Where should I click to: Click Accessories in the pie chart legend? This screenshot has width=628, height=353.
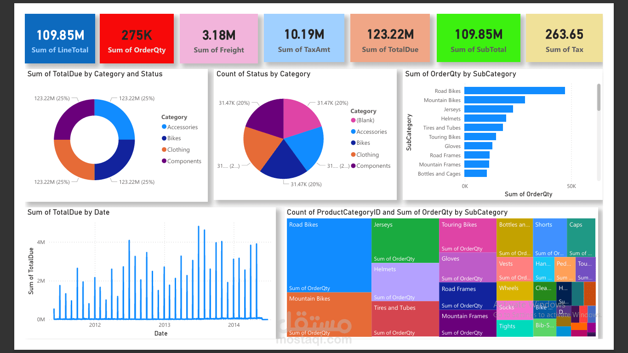pyautogui.click(x=369, y=132)
